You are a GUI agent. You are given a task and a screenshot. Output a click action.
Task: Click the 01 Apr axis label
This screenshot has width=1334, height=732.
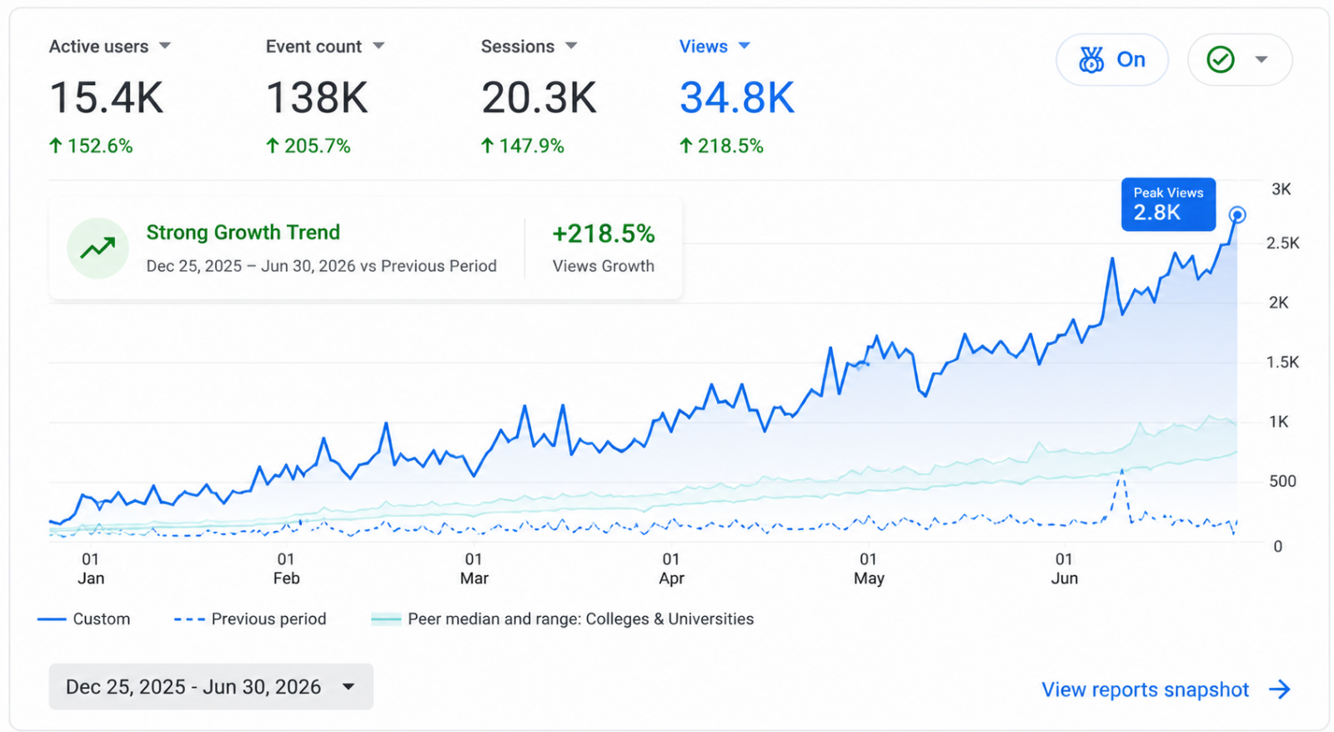[x=671, y=569]
